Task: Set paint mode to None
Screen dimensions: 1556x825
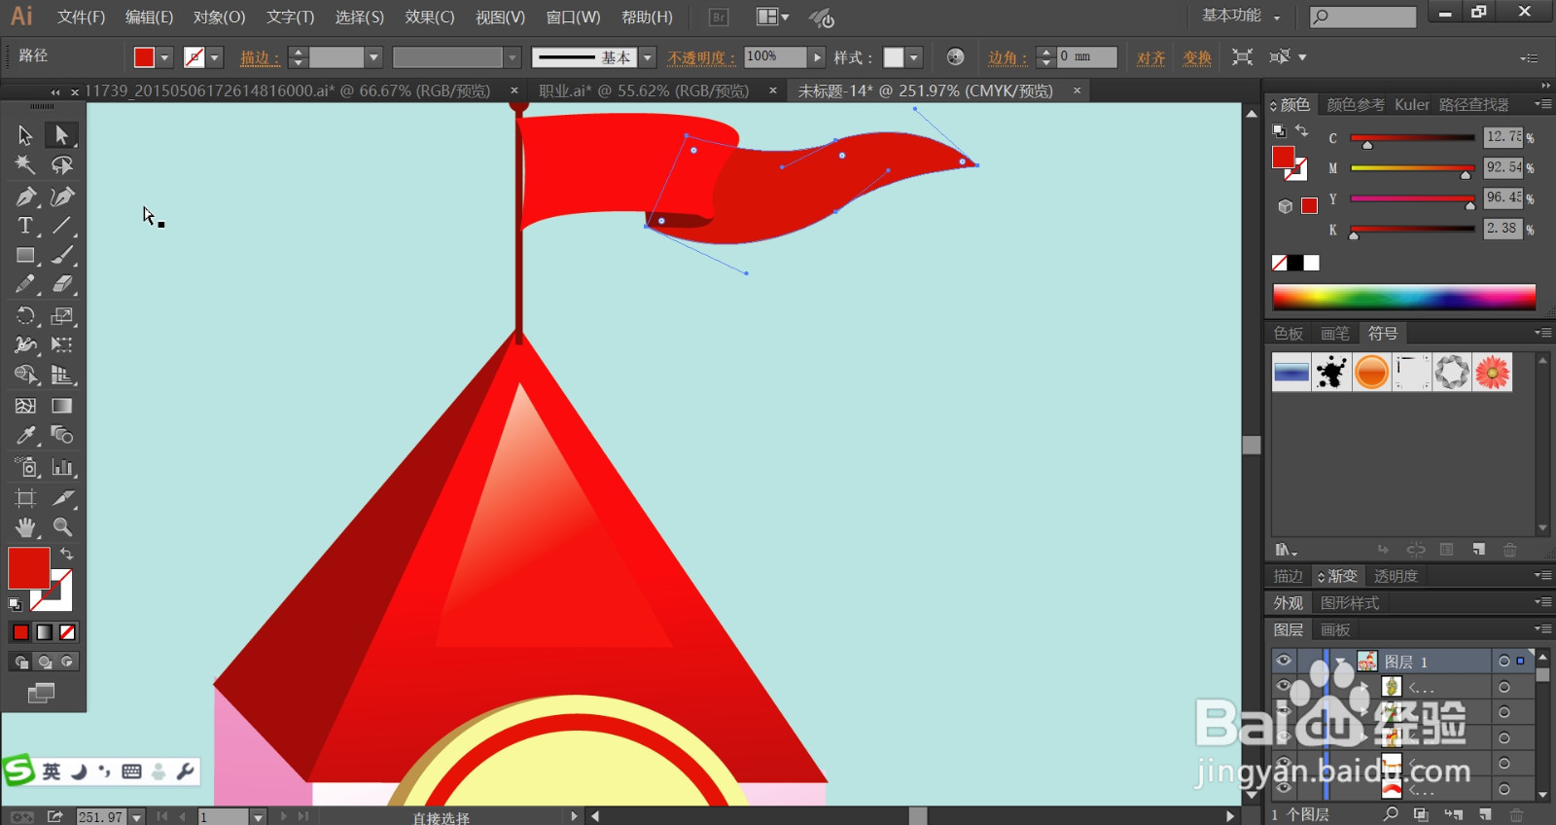Action: point(67,632)
